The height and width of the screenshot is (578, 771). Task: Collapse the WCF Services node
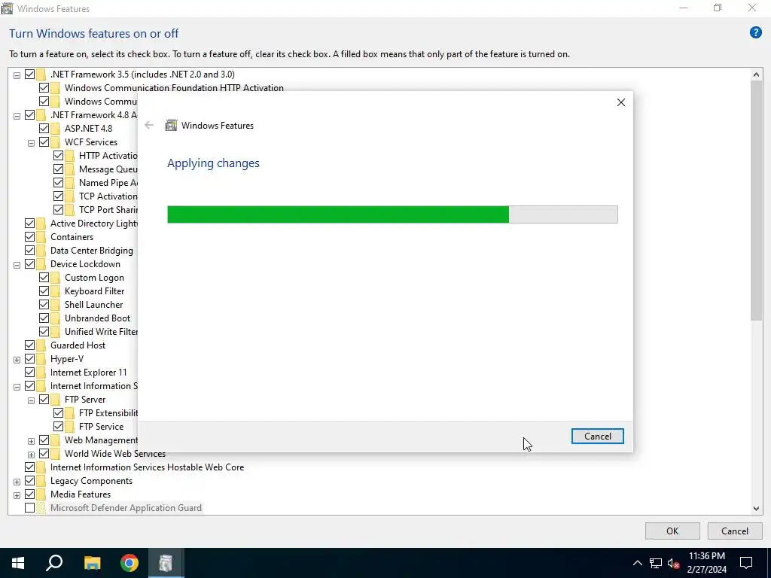coord(31,143)
